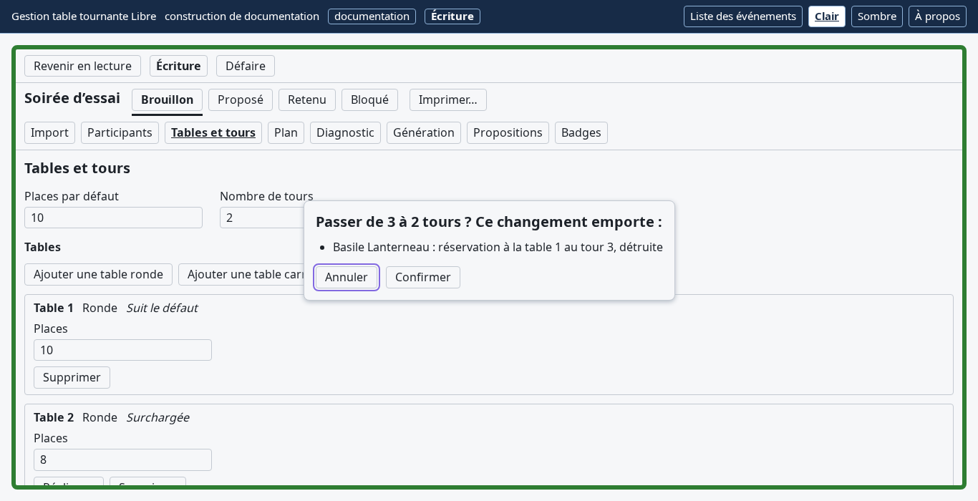The image size is (978, 501).
Task: Go to the Participants tab
Action: pos(120,132)
